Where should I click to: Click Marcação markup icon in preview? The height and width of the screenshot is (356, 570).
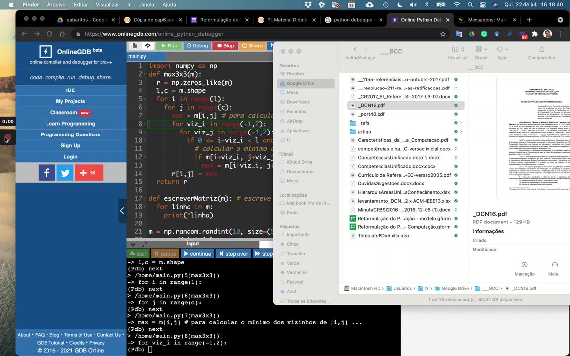pyautogui.click(x=524, y=265)
